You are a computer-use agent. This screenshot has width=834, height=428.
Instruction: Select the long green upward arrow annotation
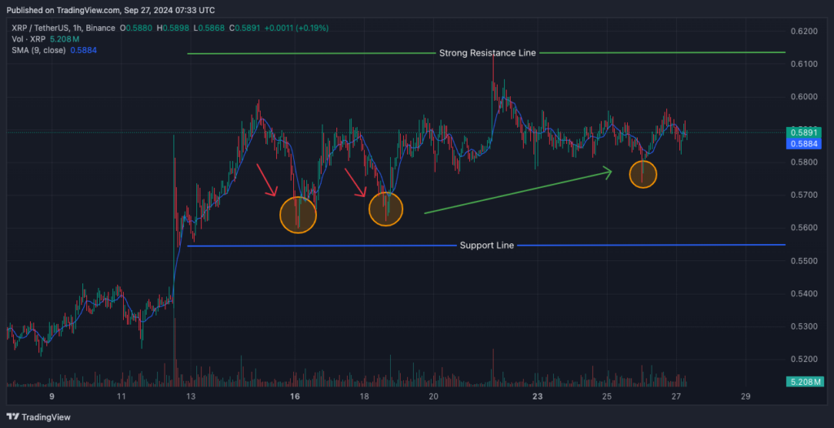[518, 192]
